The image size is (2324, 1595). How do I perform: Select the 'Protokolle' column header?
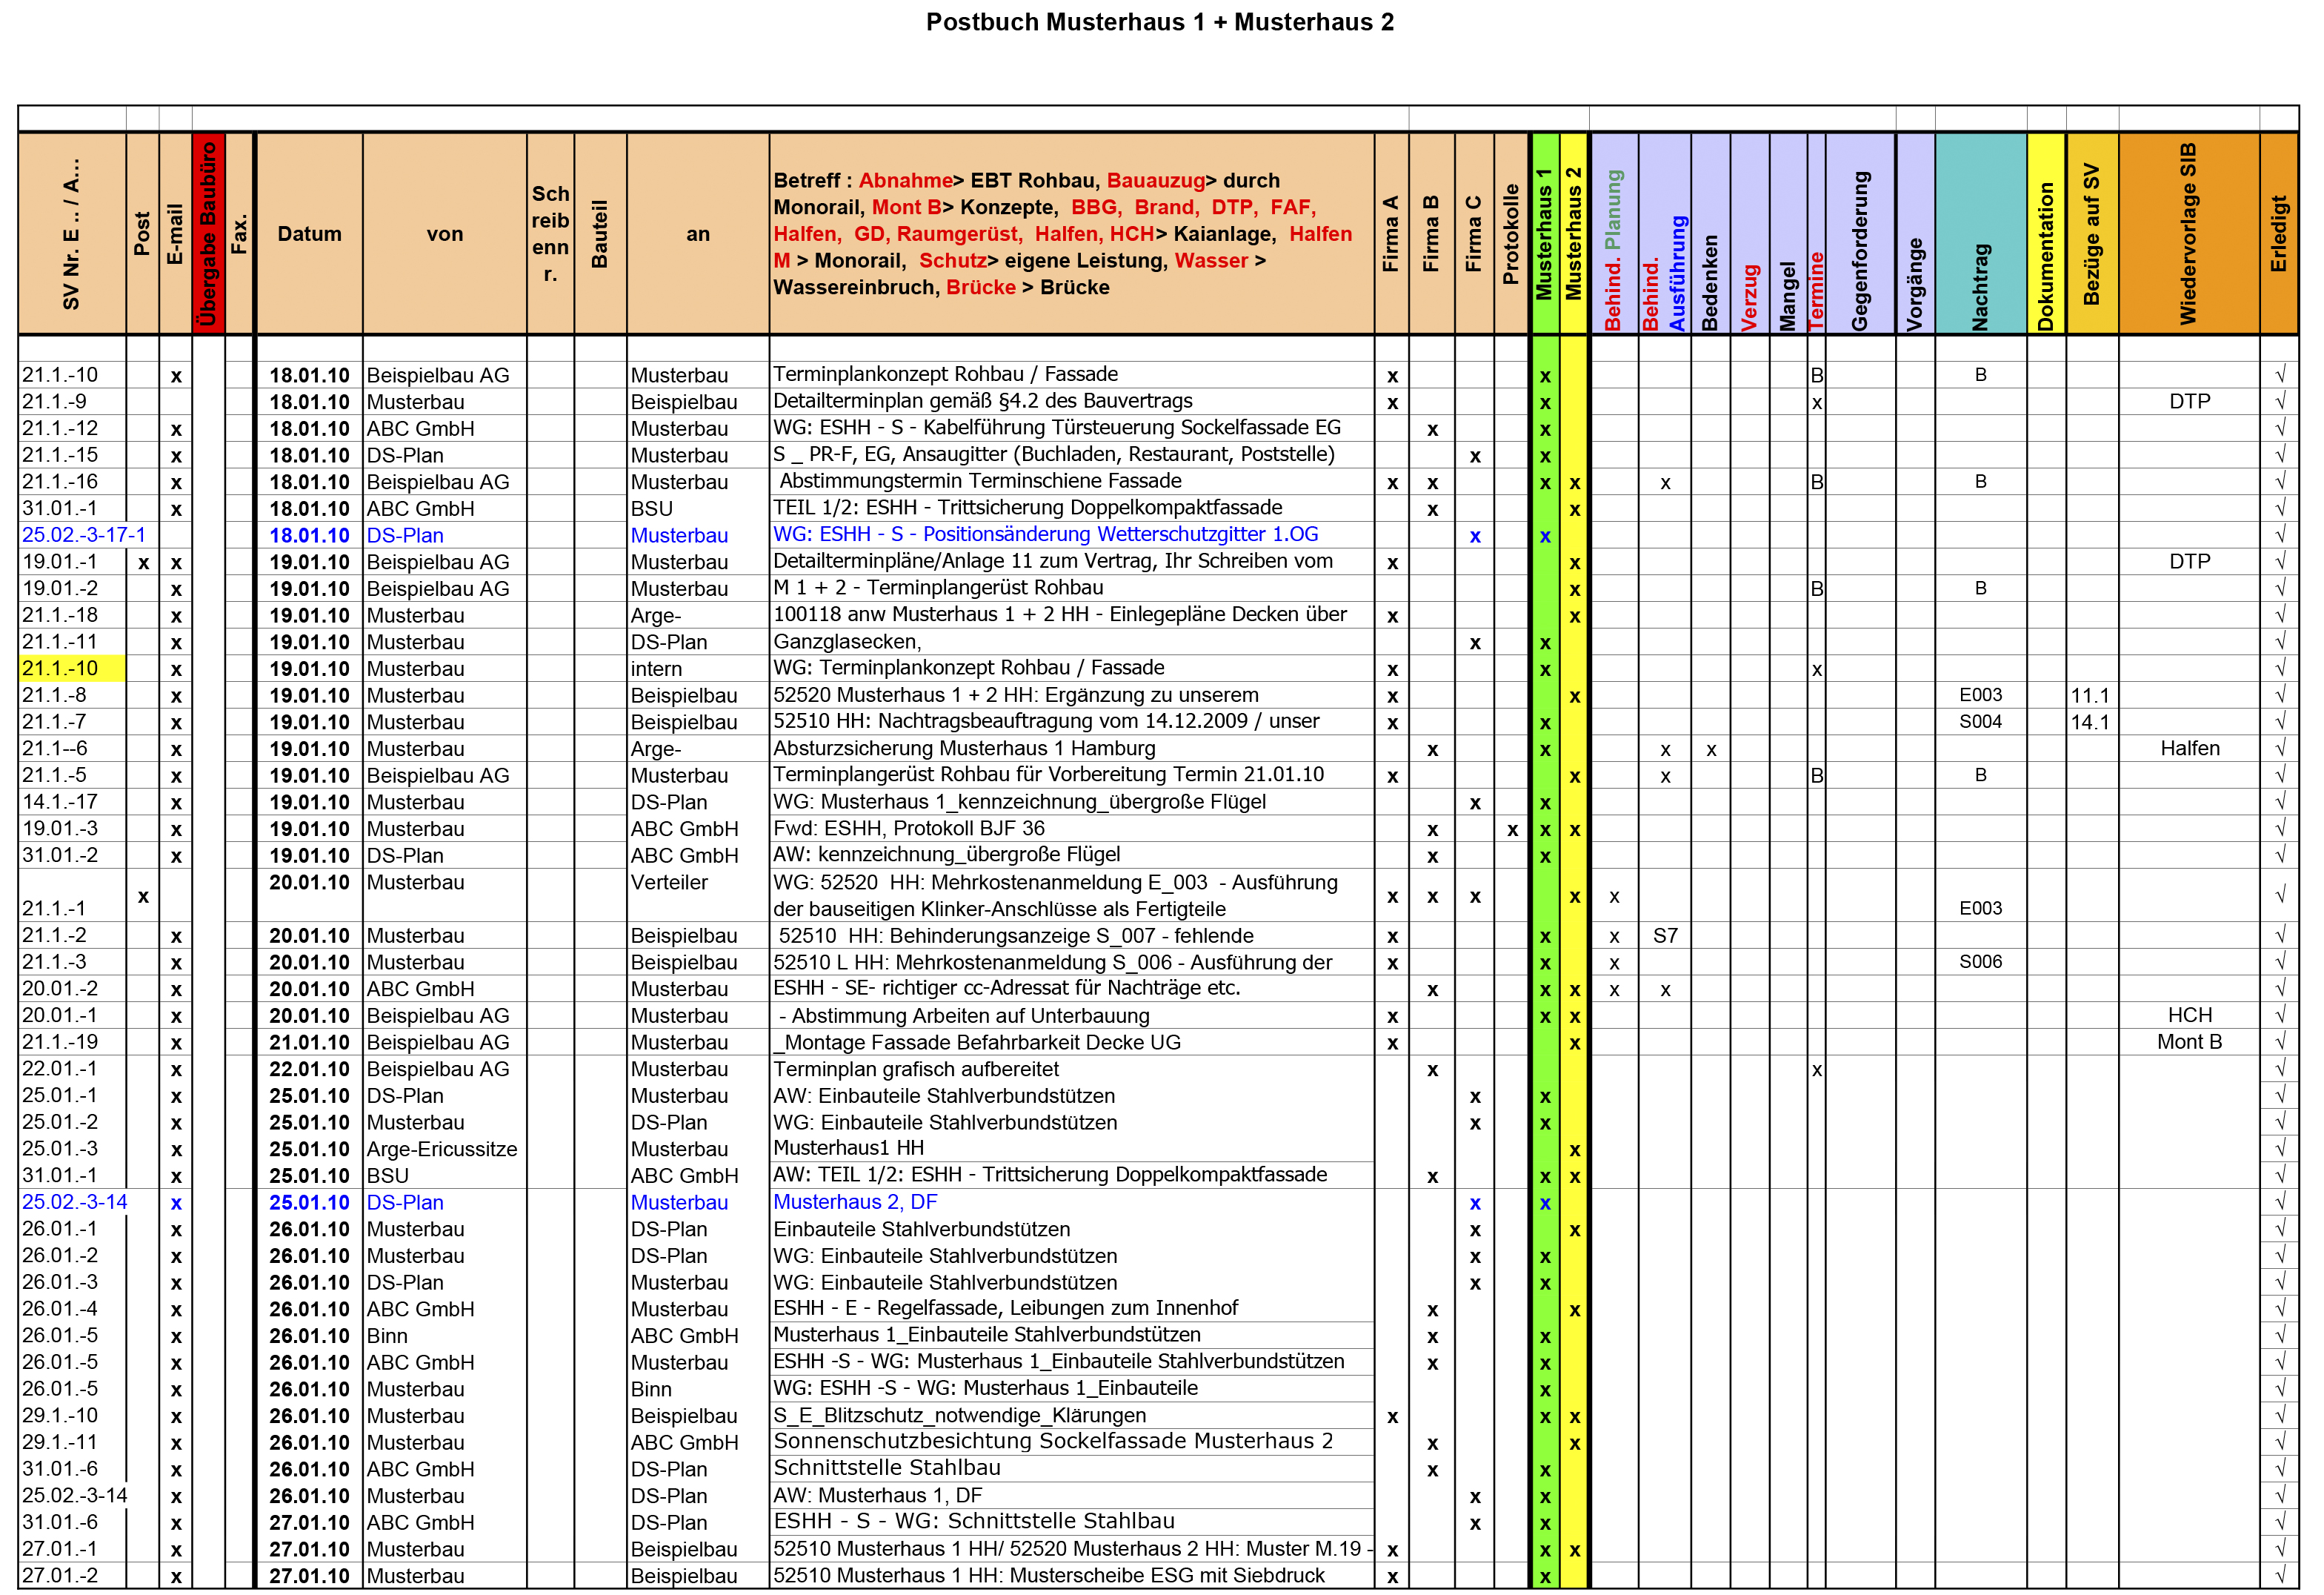[1511, 233]
